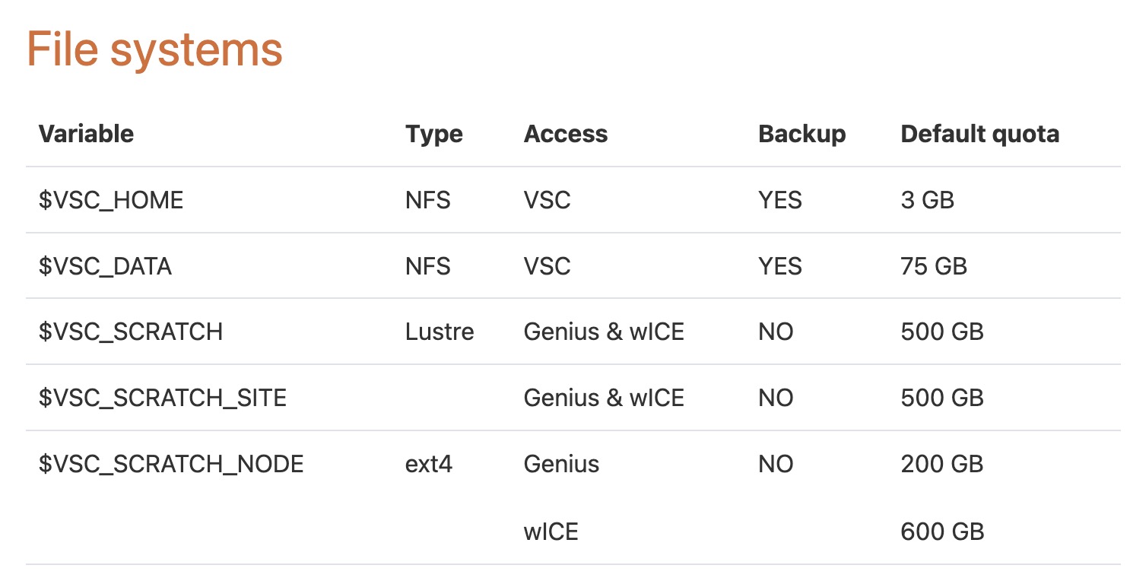Click the 600 GB quota value

point(942,531)
